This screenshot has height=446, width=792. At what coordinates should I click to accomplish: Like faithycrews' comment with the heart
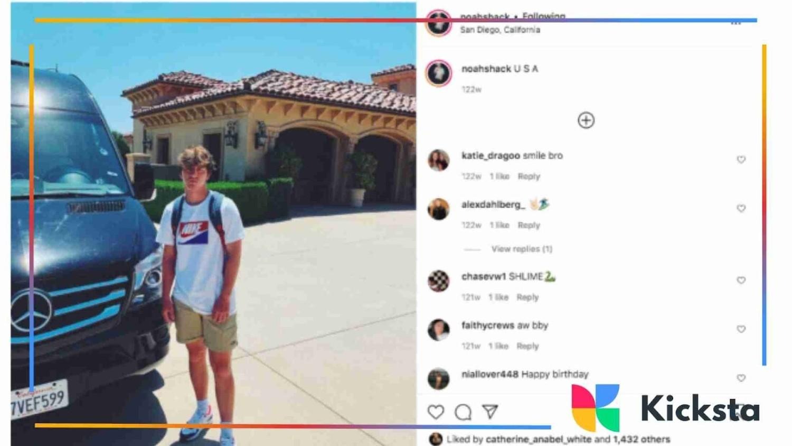741,329
